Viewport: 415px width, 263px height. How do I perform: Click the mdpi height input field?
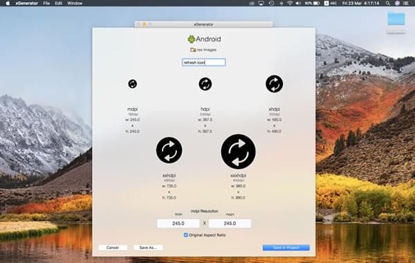(230, 224)
